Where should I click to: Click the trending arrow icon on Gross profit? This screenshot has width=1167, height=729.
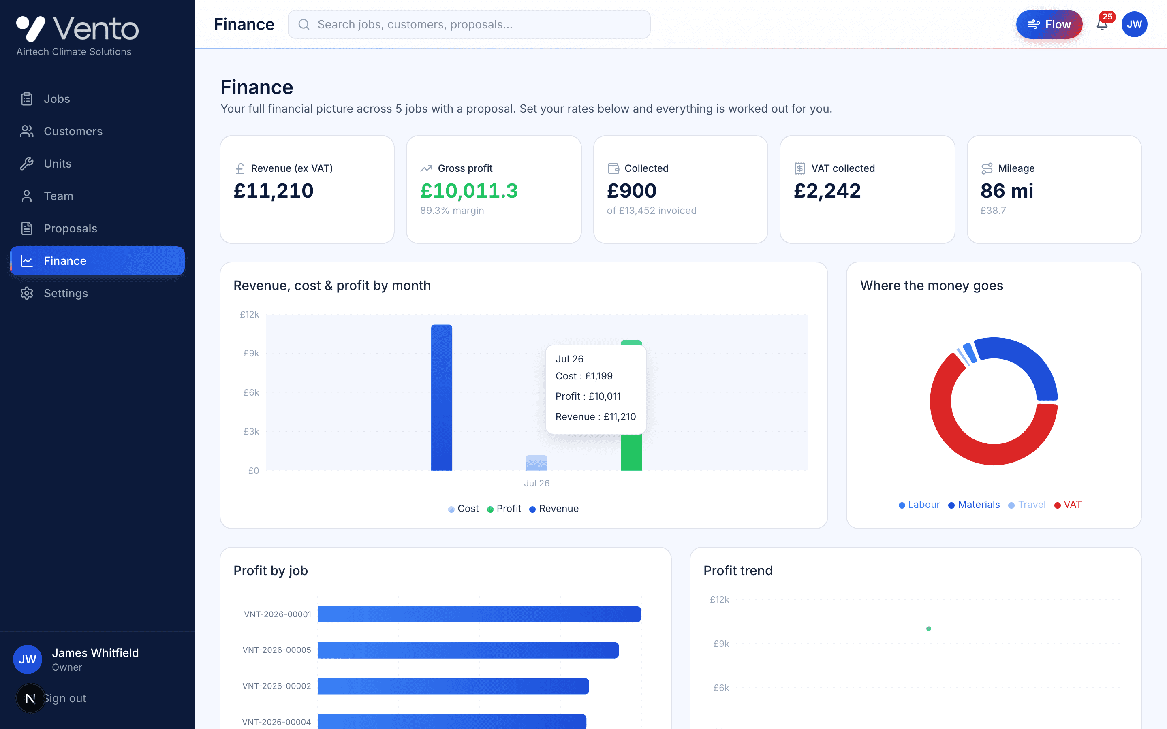[426, 168]
